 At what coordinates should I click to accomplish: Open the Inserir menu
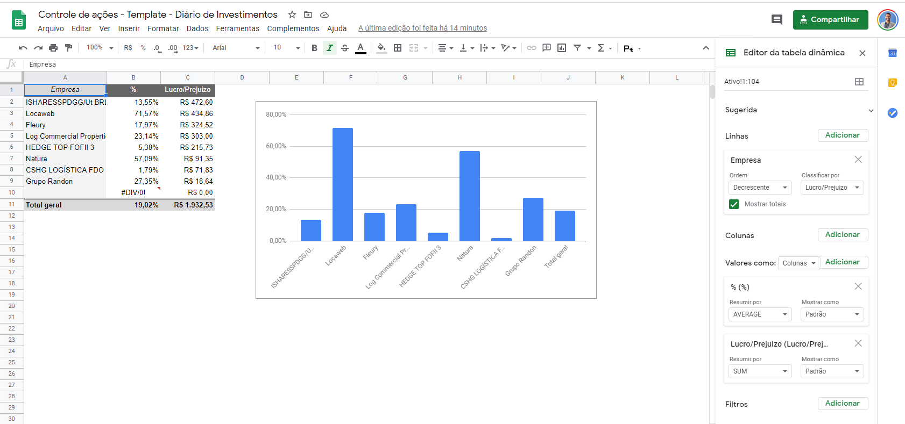[129, 28]
